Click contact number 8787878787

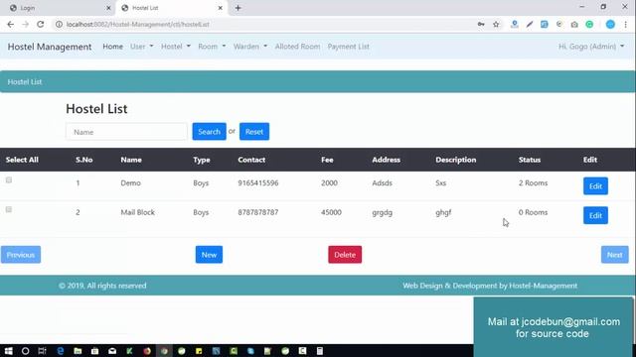(x=258, y=212)
